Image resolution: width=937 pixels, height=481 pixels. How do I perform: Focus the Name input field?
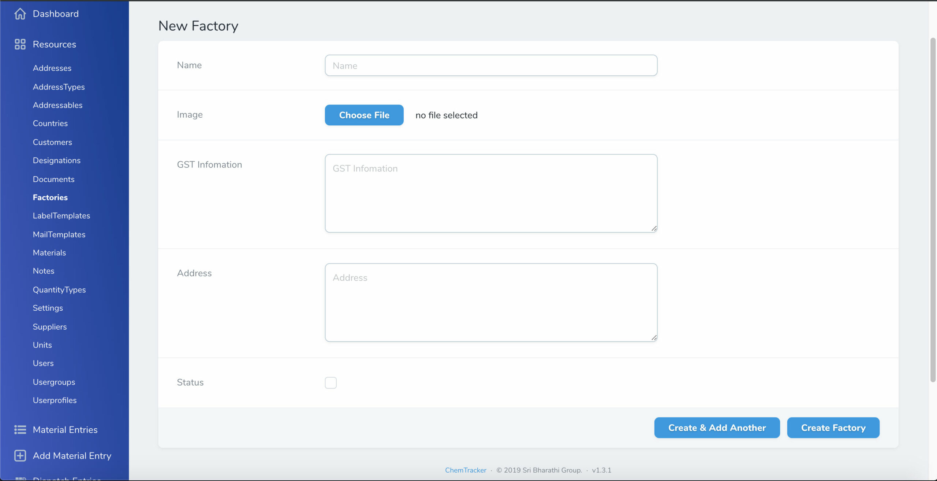pos(491,66)
